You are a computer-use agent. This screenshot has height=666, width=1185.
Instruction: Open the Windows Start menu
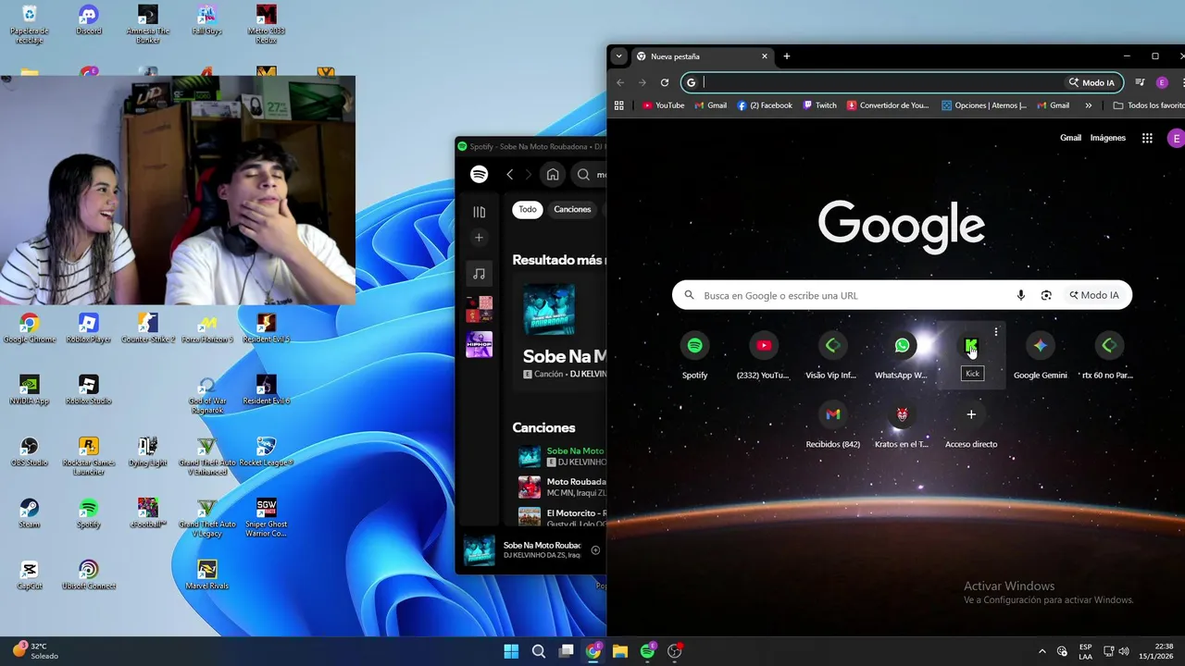[x=511, y=651]
